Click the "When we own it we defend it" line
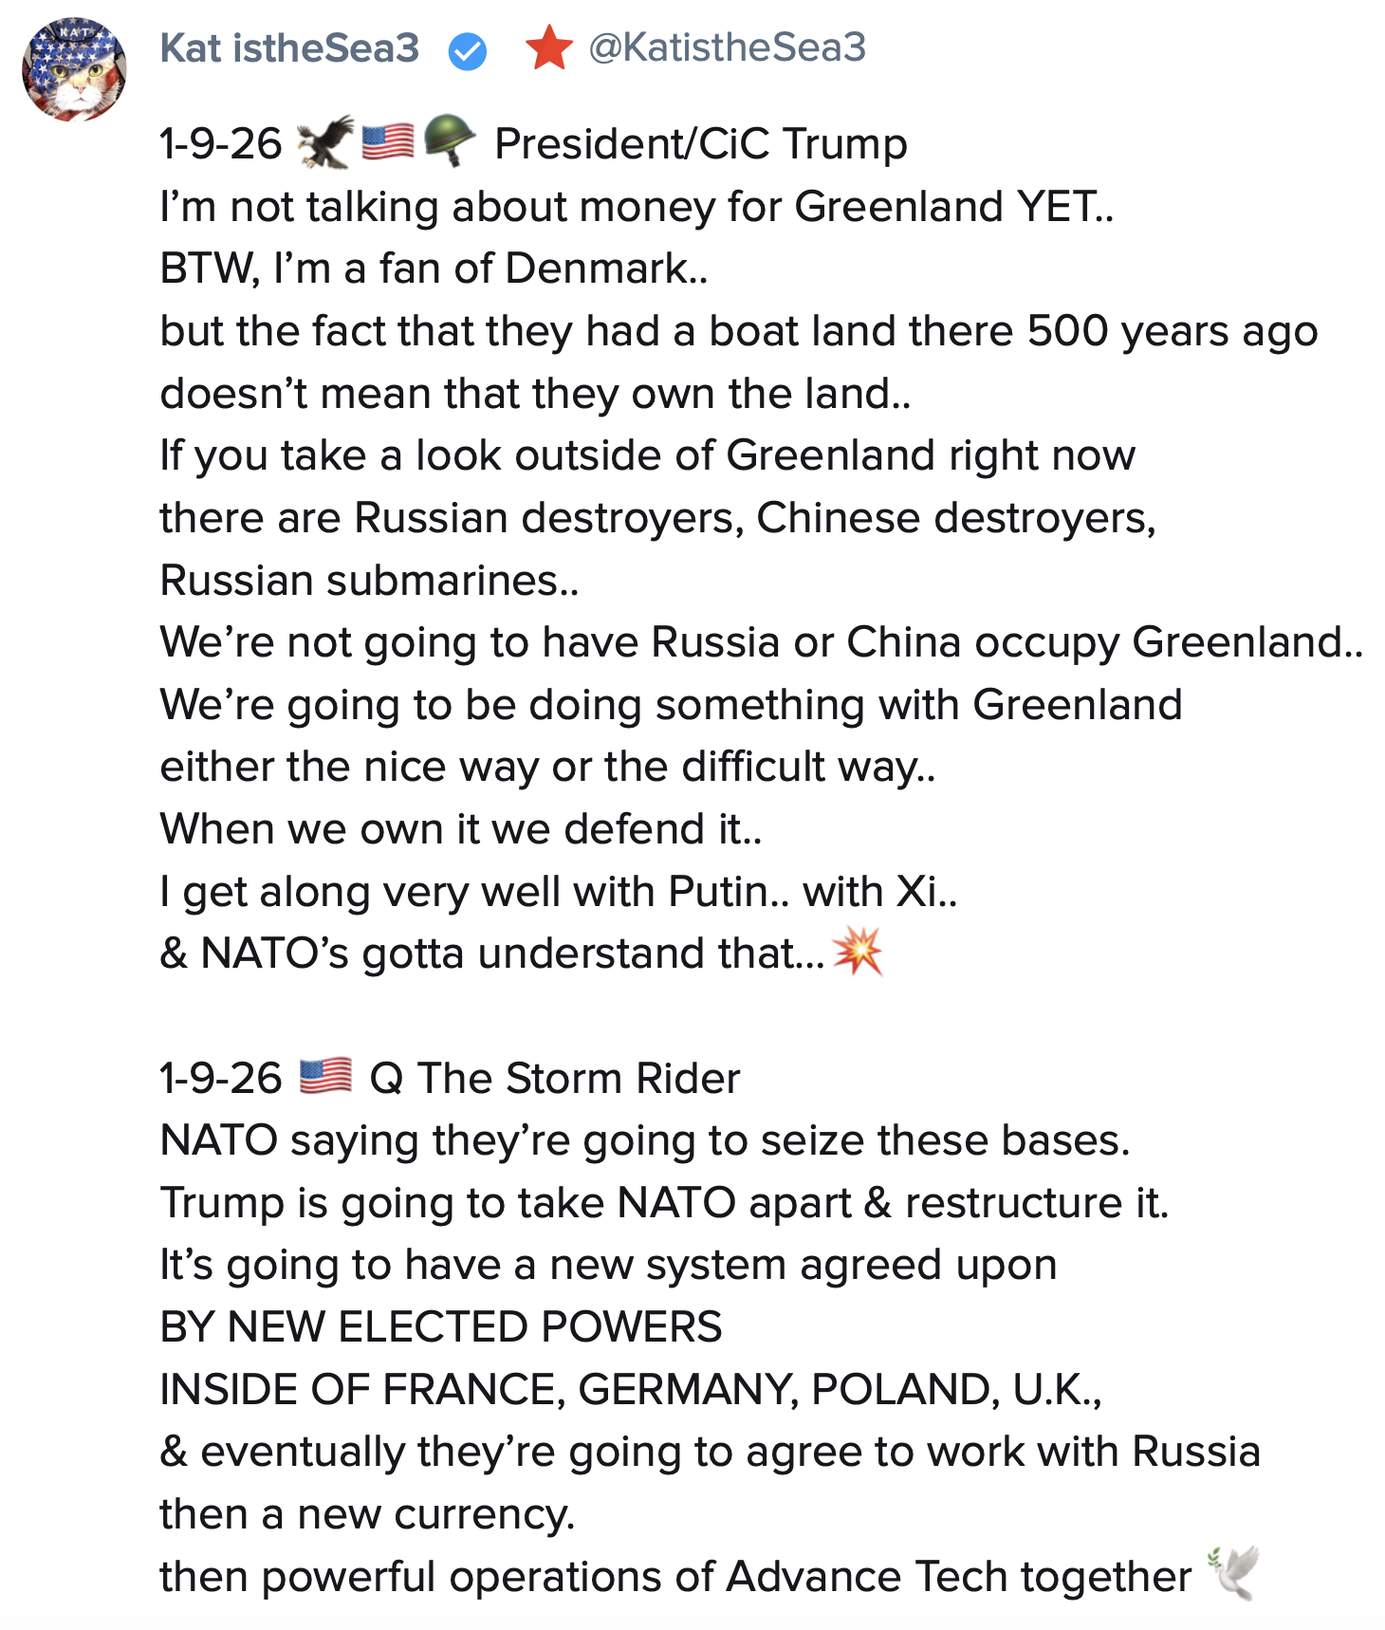Image resolution: width=1385 pixels, height=1630 pixels. coord(461,829)
